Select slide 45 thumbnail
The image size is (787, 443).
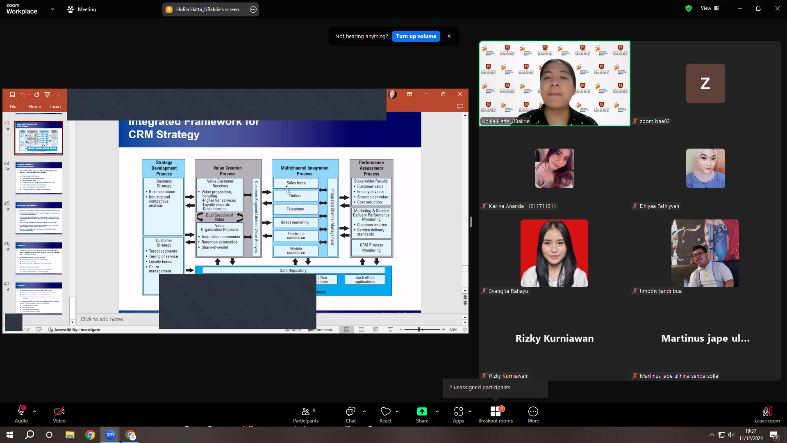point(39,218)
